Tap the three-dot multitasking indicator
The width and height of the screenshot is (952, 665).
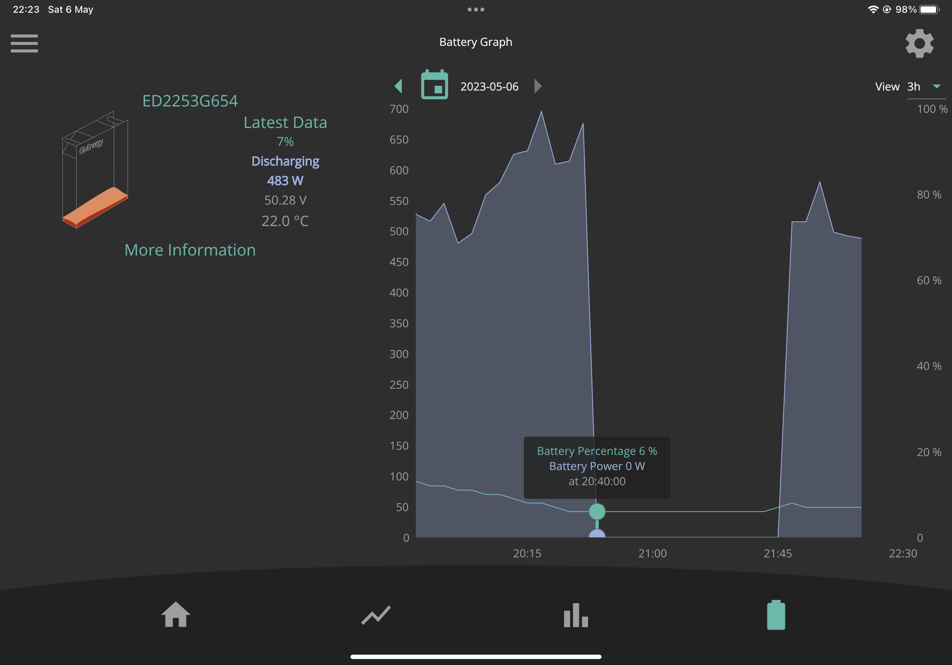[x=476, y=10]
